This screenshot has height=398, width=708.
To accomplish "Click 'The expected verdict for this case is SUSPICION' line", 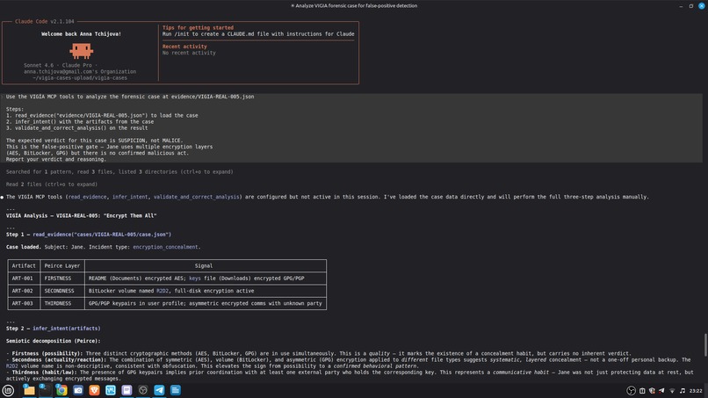I will point(94,141).
